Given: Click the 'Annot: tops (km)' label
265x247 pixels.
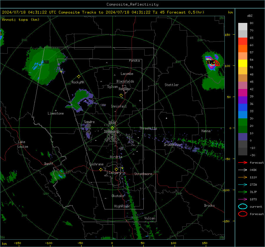Looking at the screenshot, I should (21, 20).
